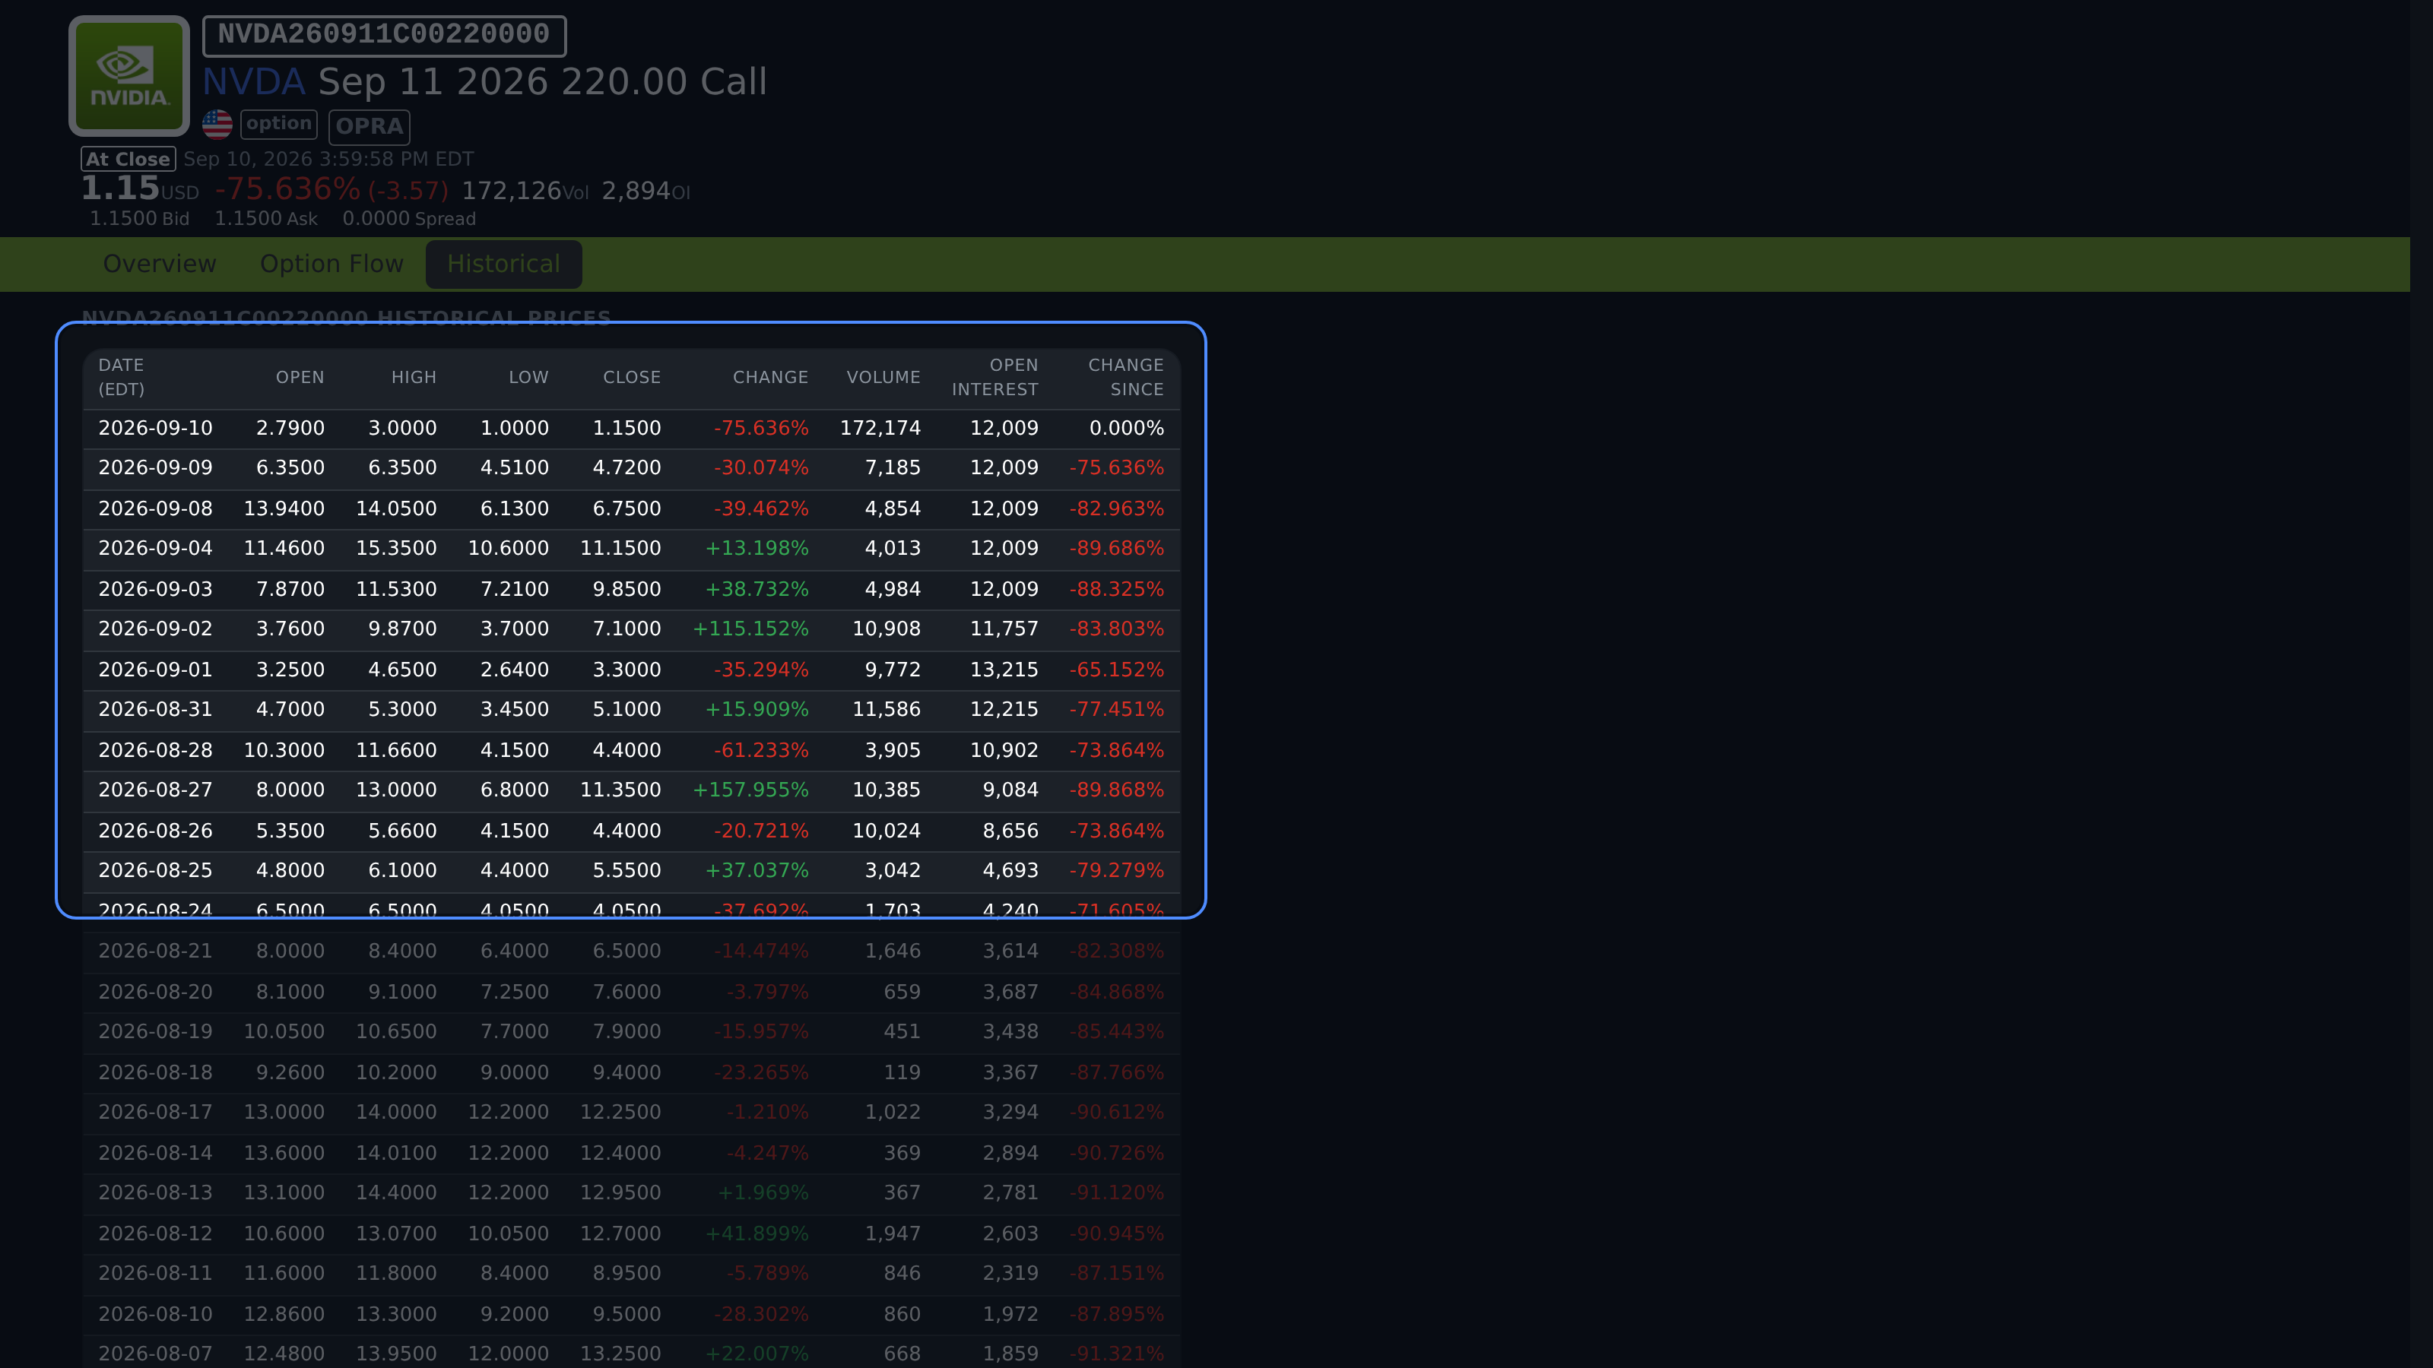Click the -91.321% change since value
2433x1368 pixels.
[x=1116, y=1354]
